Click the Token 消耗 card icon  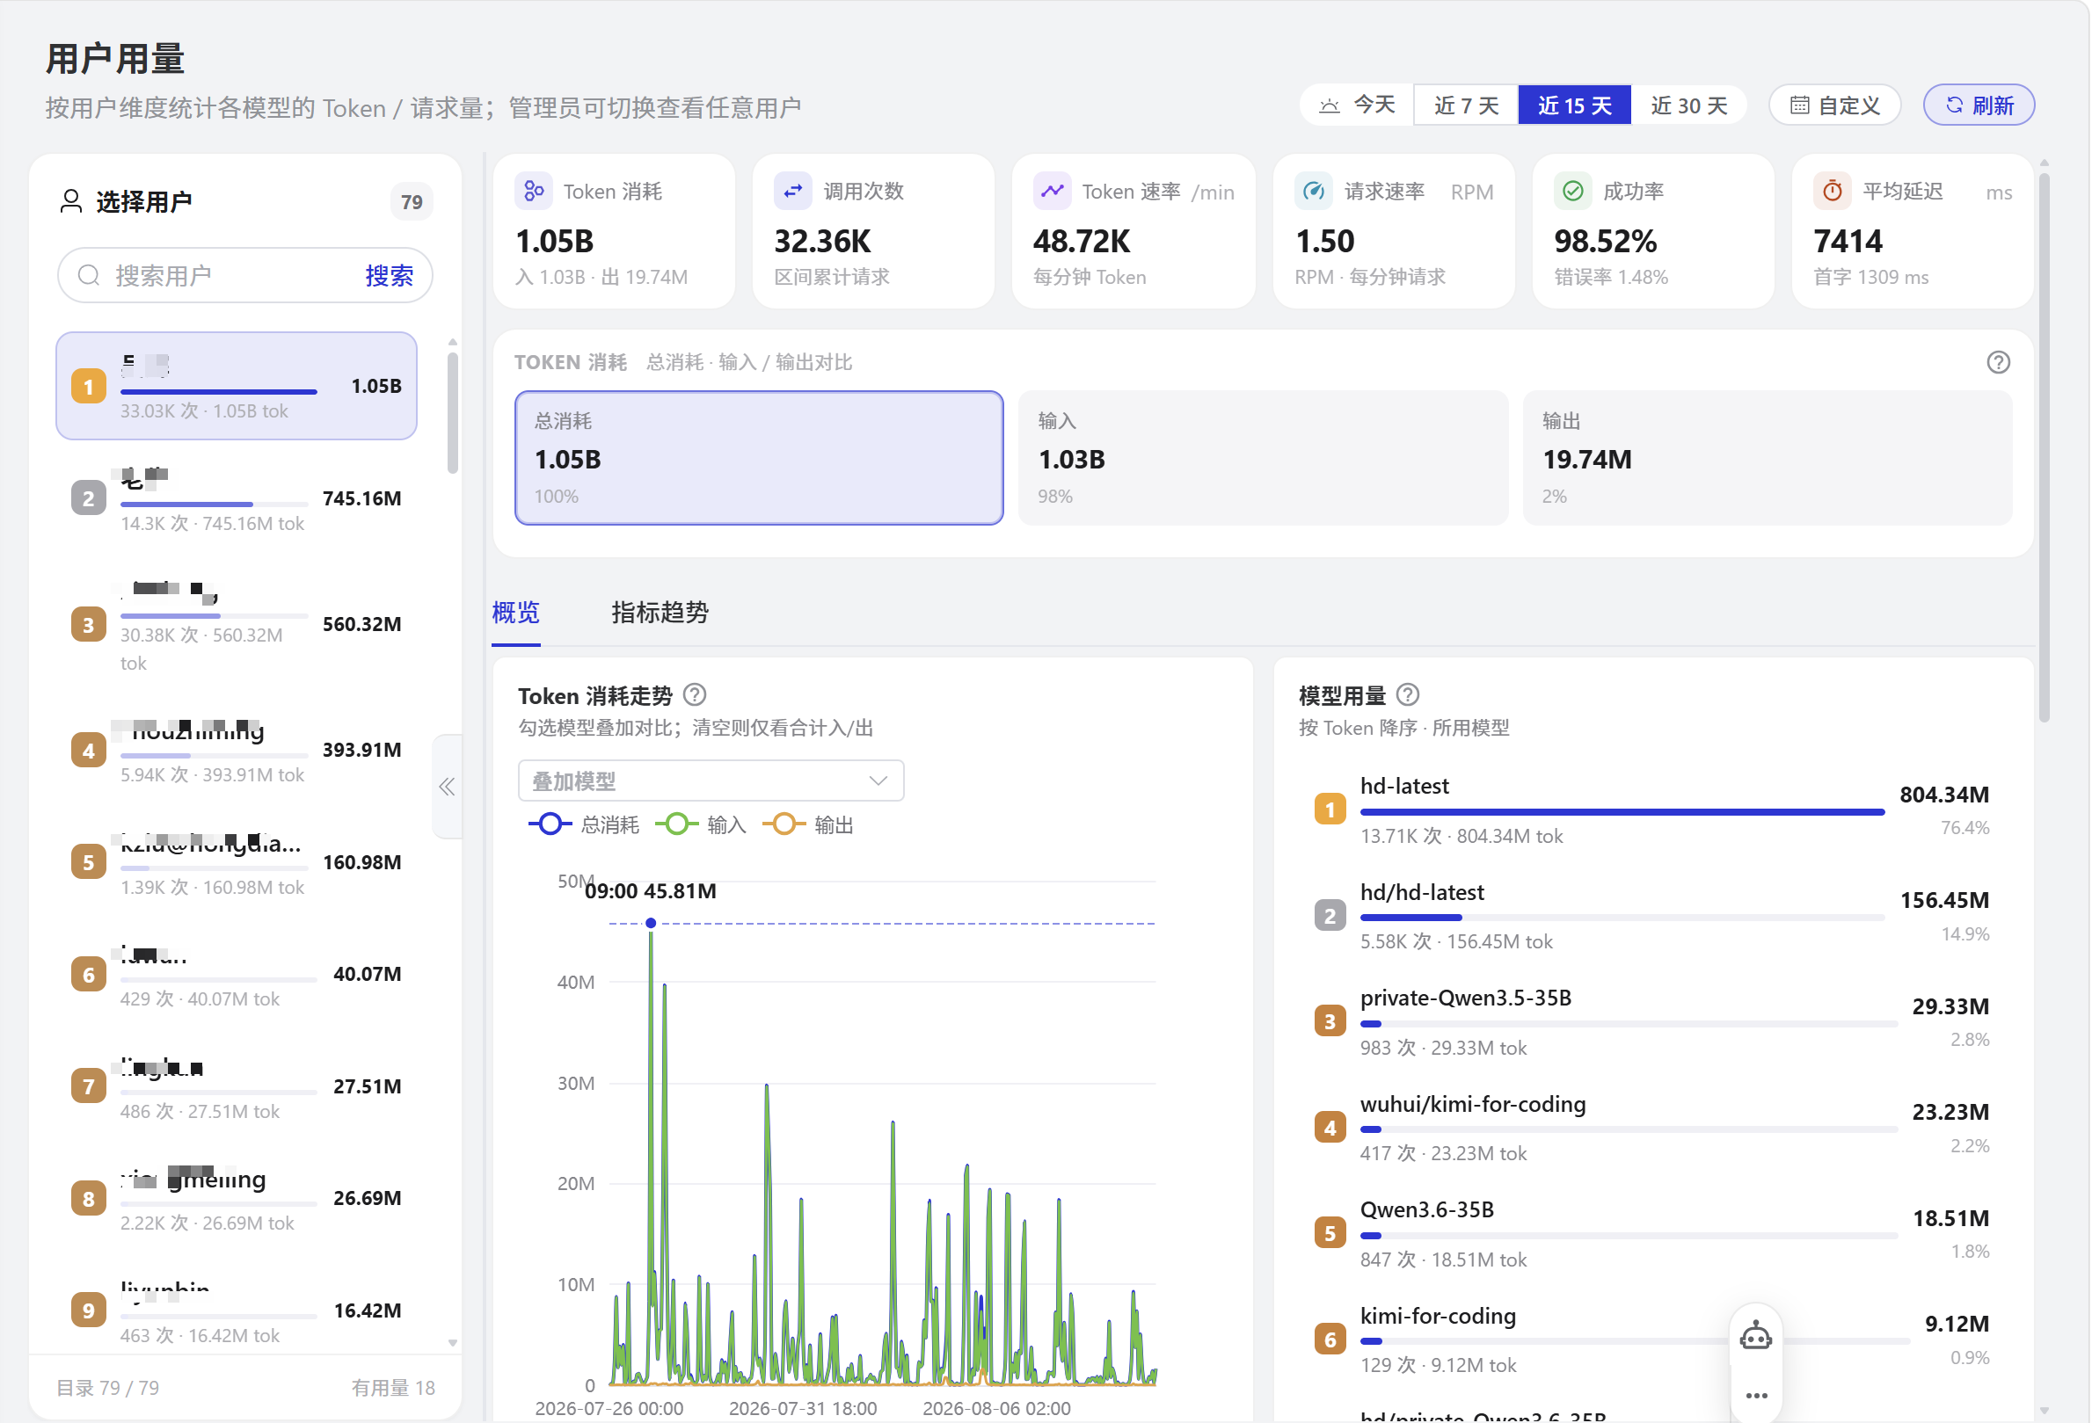(534, 192)
